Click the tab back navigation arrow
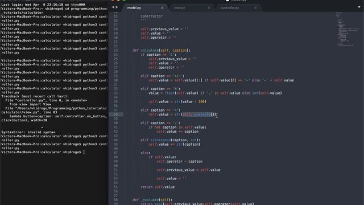The image size is (364, 205). (x=113, y=7)
